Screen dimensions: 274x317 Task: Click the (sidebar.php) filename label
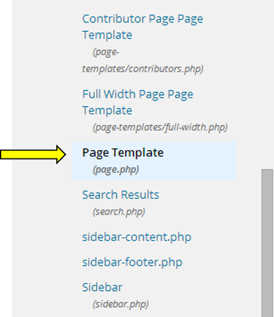[x=121, y=304]
